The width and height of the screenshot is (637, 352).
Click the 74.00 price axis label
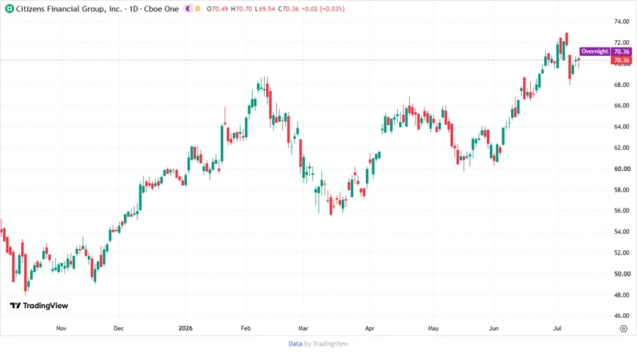click(621, 22)
